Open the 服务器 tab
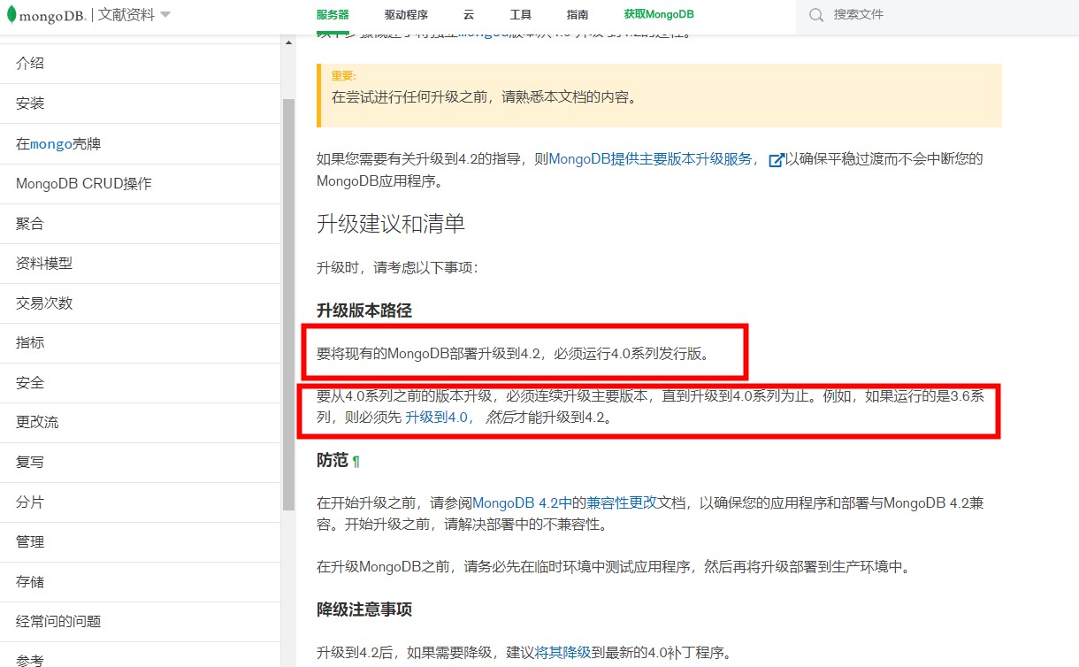Viewport: 1079px width, 667px height. click(333, 15)
